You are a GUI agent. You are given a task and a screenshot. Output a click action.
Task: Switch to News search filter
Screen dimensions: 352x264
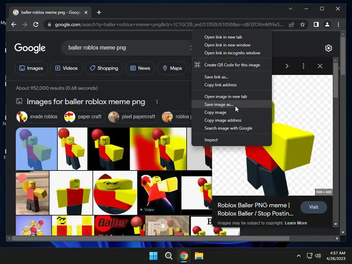point(140,68)
